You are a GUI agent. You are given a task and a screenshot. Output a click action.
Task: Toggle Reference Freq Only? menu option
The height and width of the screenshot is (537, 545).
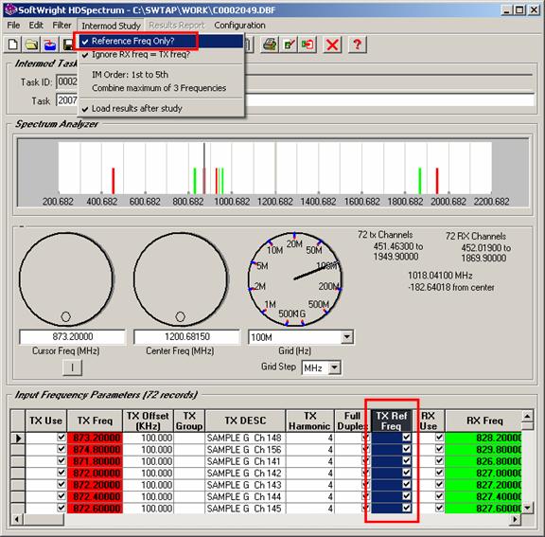coord(161,41)
